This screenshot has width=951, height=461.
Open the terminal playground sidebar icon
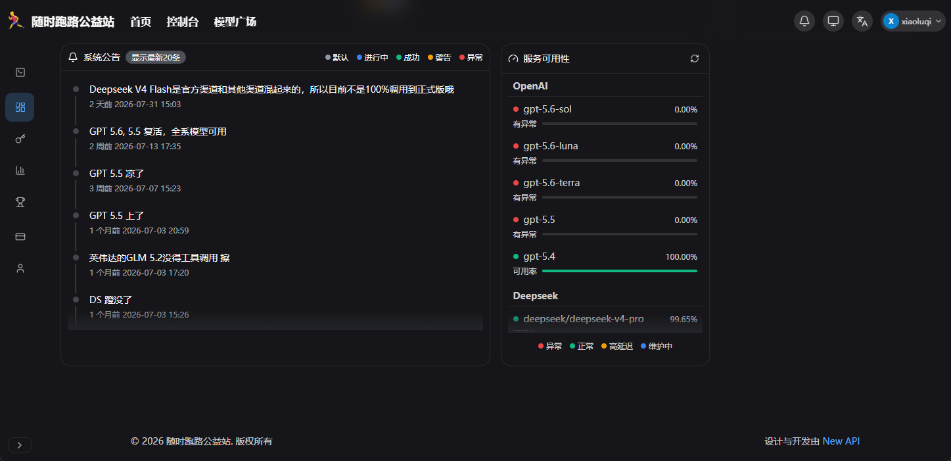point(20,72)
